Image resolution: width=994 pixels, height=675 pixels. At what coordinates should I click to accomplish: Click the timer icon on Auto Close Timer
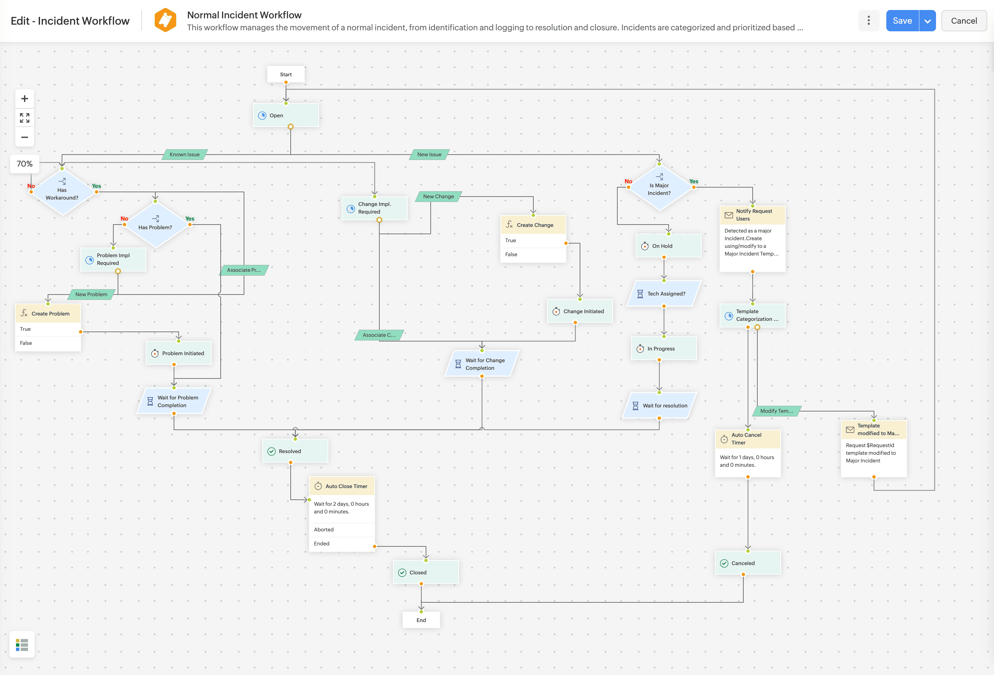[x=318, y=486]
